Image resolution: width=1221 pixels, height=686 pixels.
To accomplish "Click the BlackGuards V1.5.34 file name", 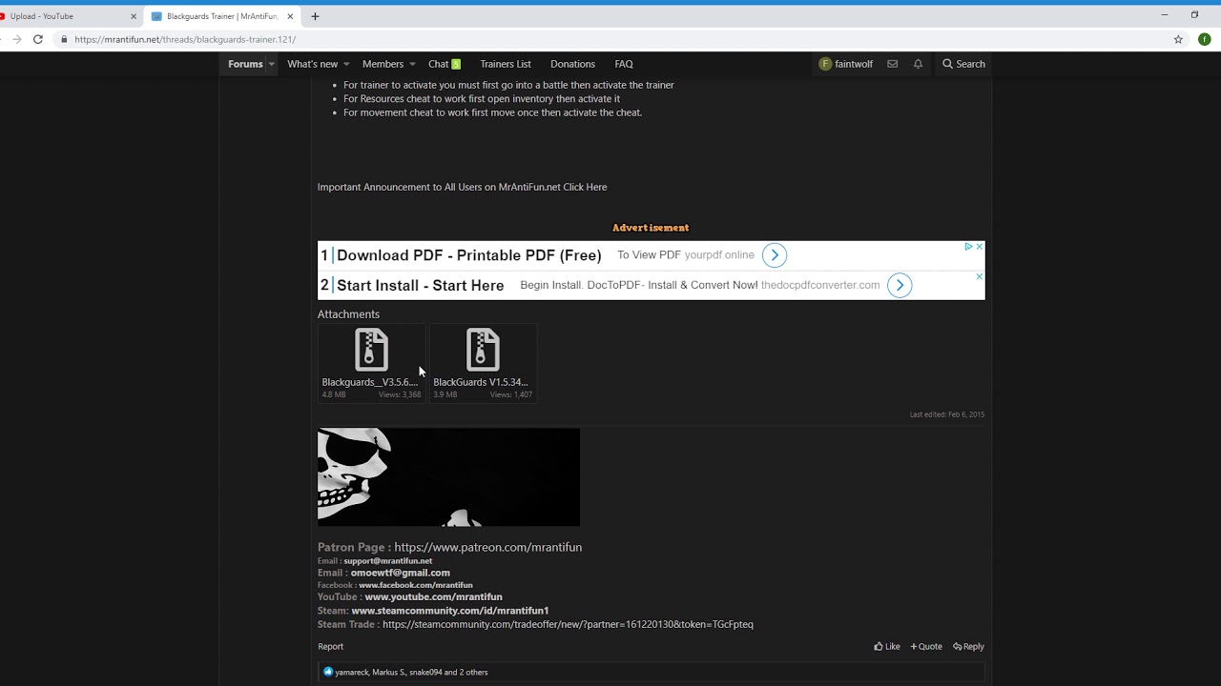I will (481, 382).
